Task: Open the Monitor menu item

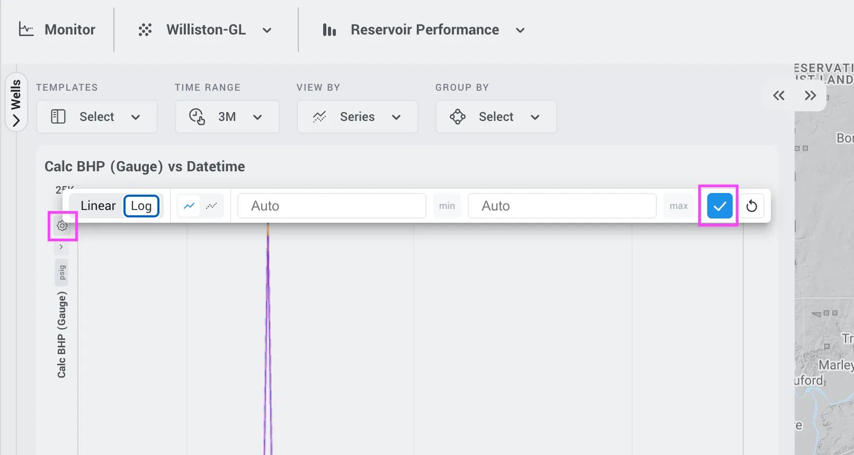Action: [x=70, y=30]
